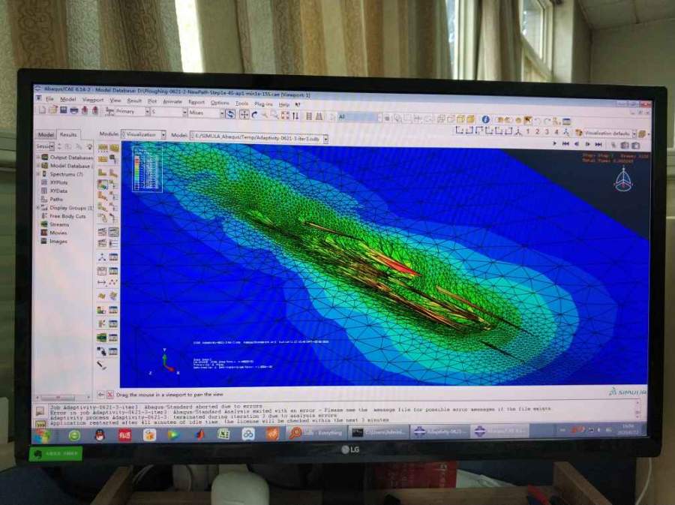The image size is (675, 505).
Task: Expand the Display Groups tree node
Action: point(38,208)
